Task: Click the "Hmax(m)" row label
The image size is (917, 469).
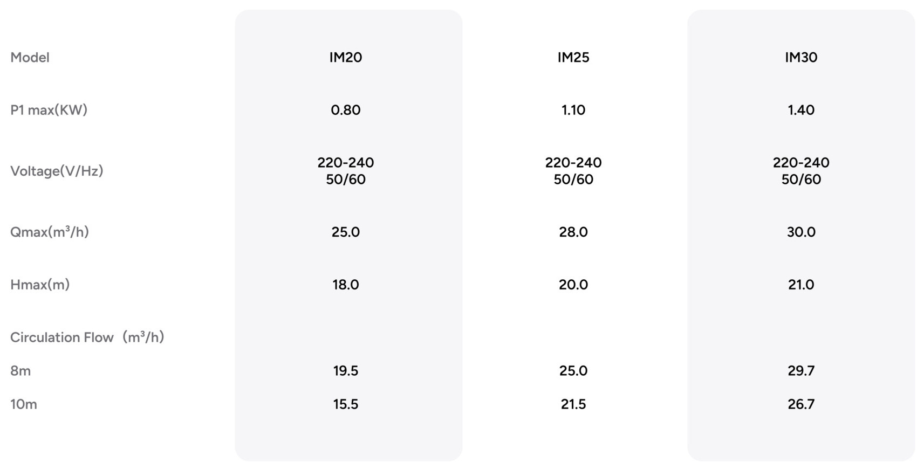Action: click(40, 285)
